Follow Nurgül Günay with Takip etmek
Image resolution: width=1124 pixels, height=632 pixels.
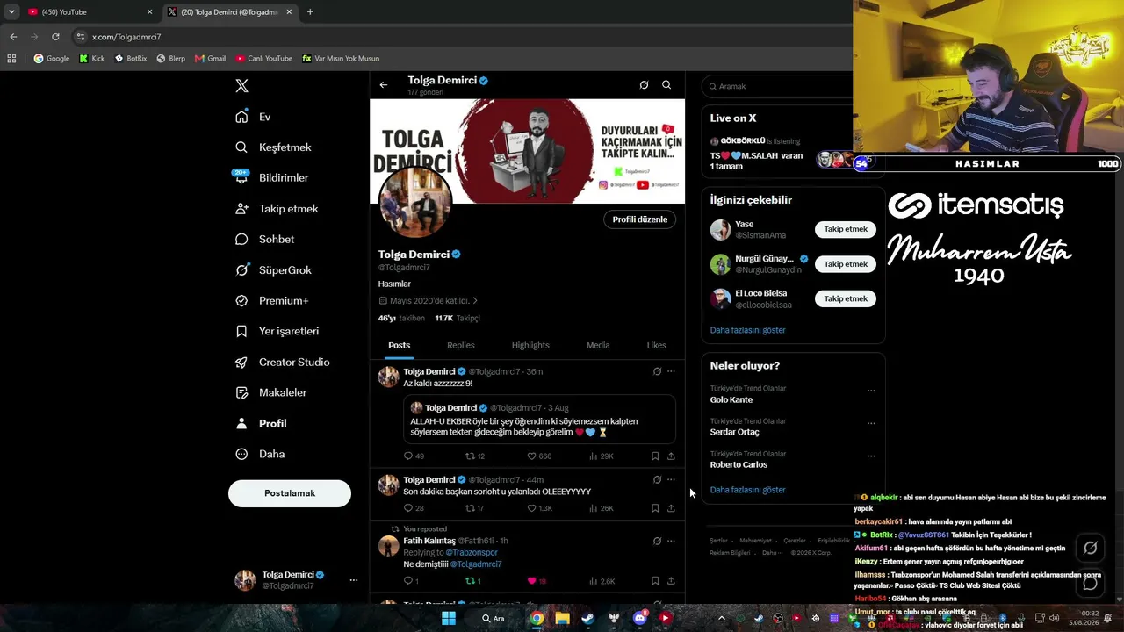846,264
